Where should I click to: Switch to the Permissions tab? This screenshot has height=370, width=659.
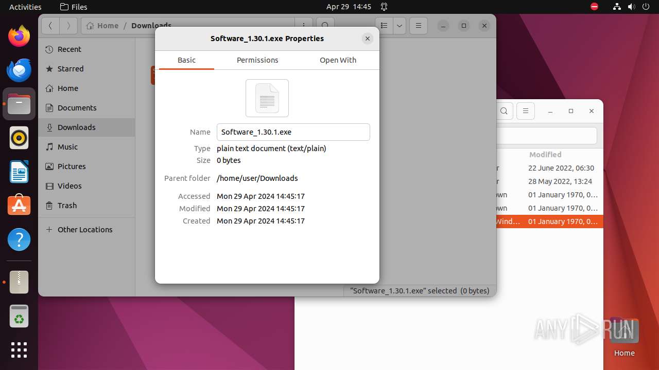[x=257, y=60]
